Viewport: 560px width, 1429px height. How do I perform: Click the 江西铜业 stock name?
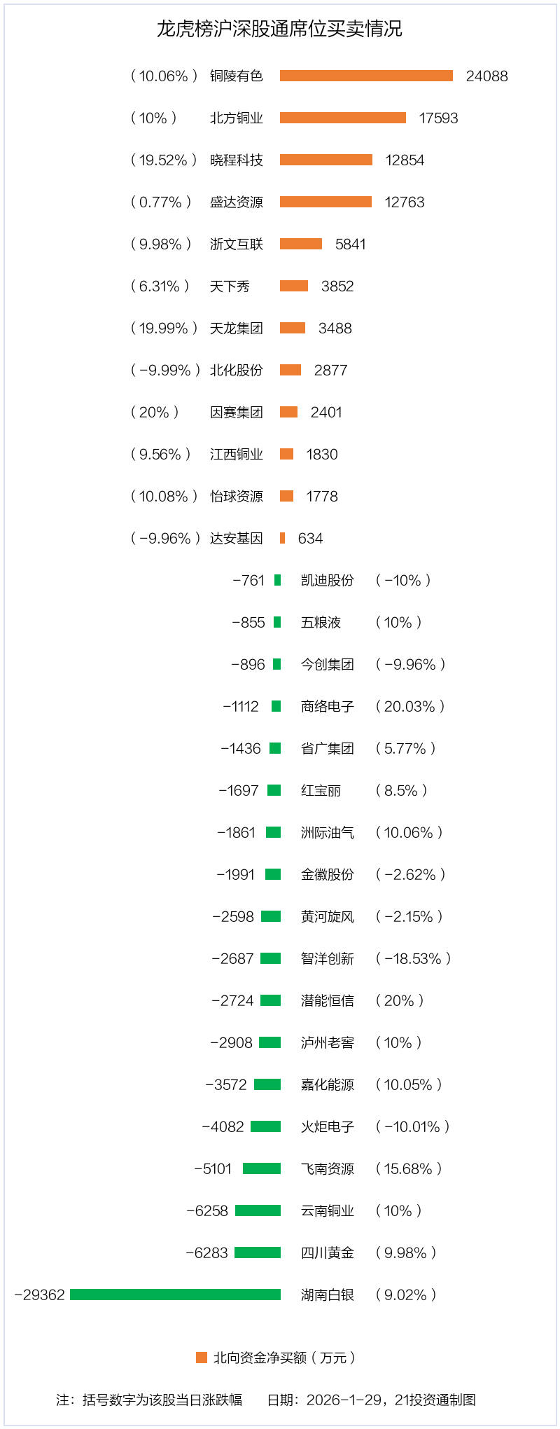pyautogui.click(x=237, y=454)
